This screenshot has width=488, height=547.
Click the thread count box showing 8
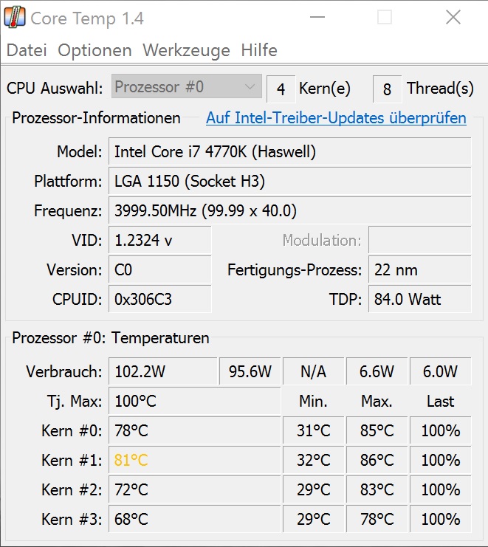387,89
